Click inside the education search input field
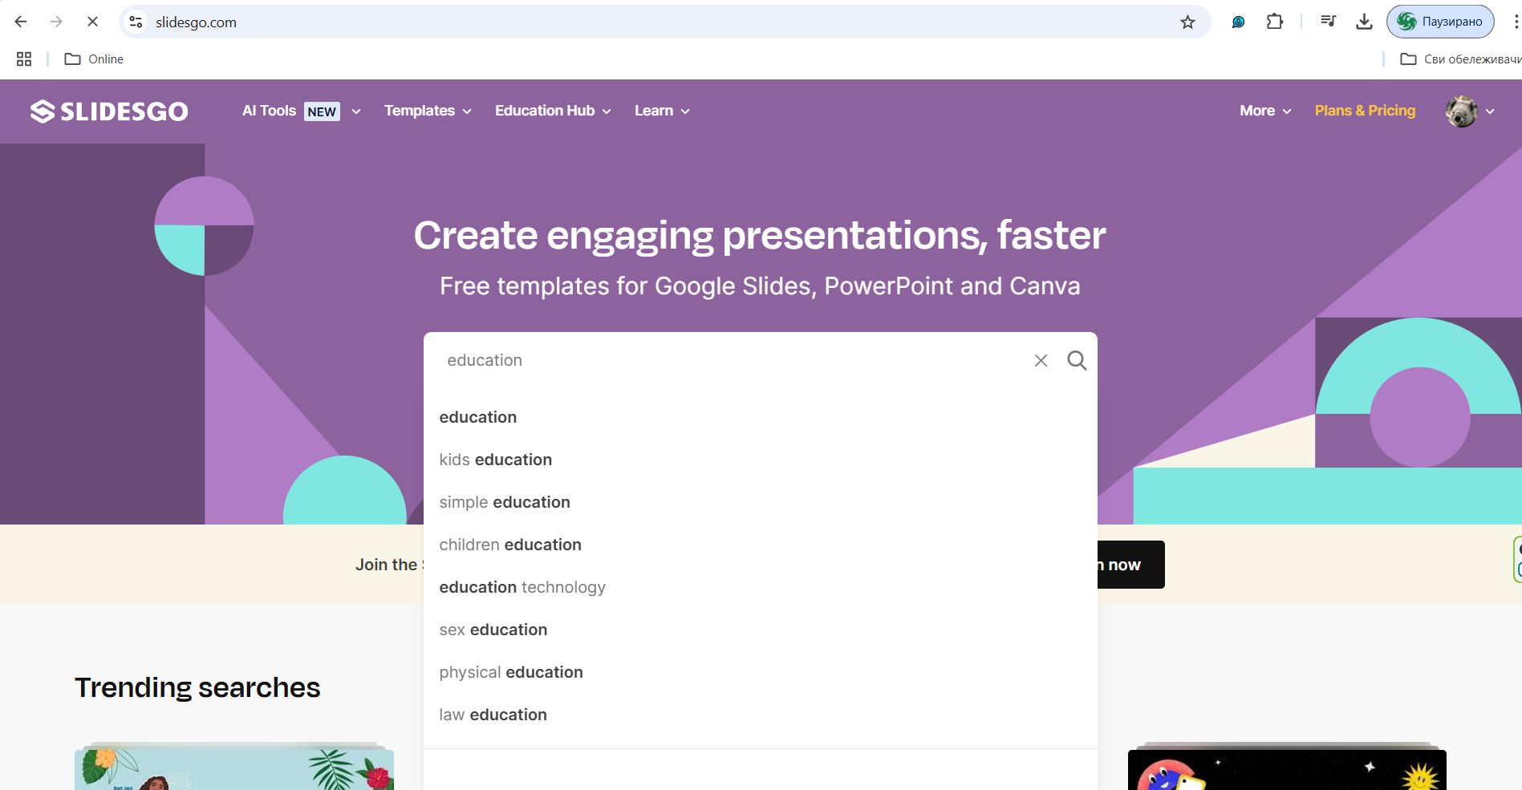Viewport: 1522px width, 790px height. [x=722, y=361]
